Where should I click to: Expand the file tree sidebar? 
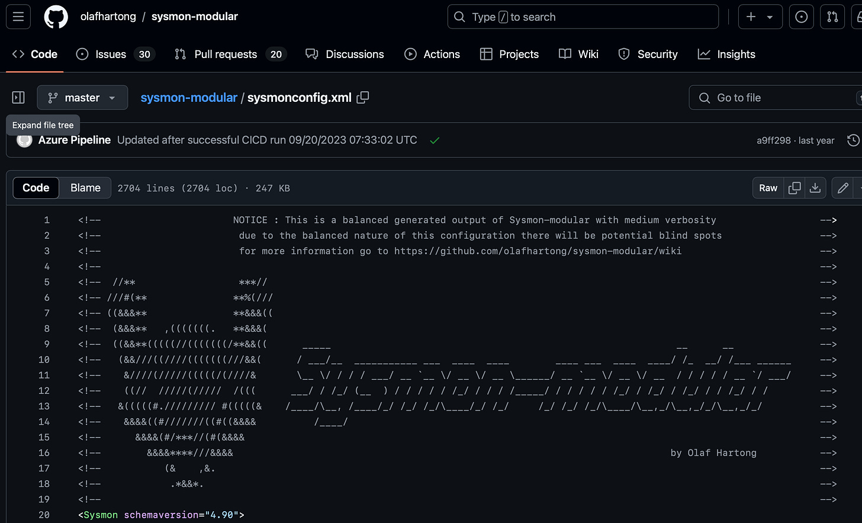(18, 97)
